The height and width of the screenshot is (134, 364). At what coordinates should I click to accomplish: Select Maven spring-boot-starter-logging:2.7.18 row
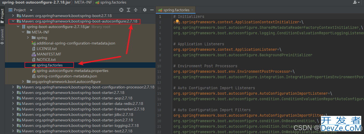[80, 125]
